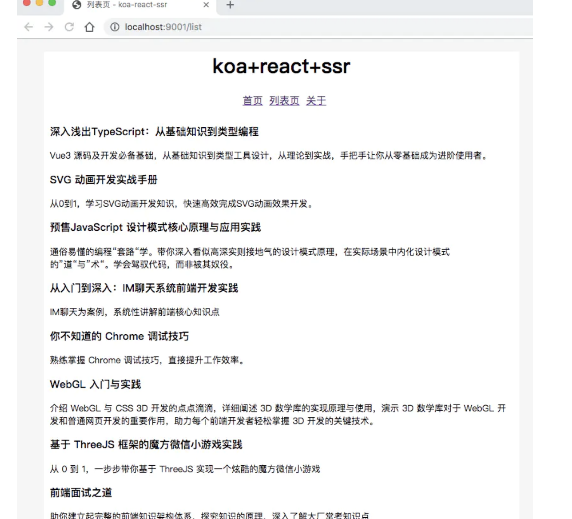Viewport: 572px width, 519px height.
Task: Click the forward navigation arrow
Action: point(49,27)
